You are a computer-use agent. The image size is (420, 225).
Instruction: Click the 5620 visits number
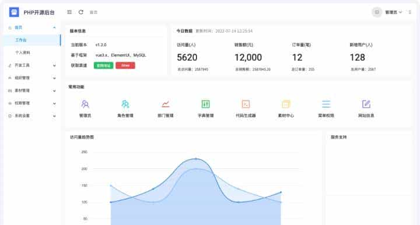coord(187,57)
